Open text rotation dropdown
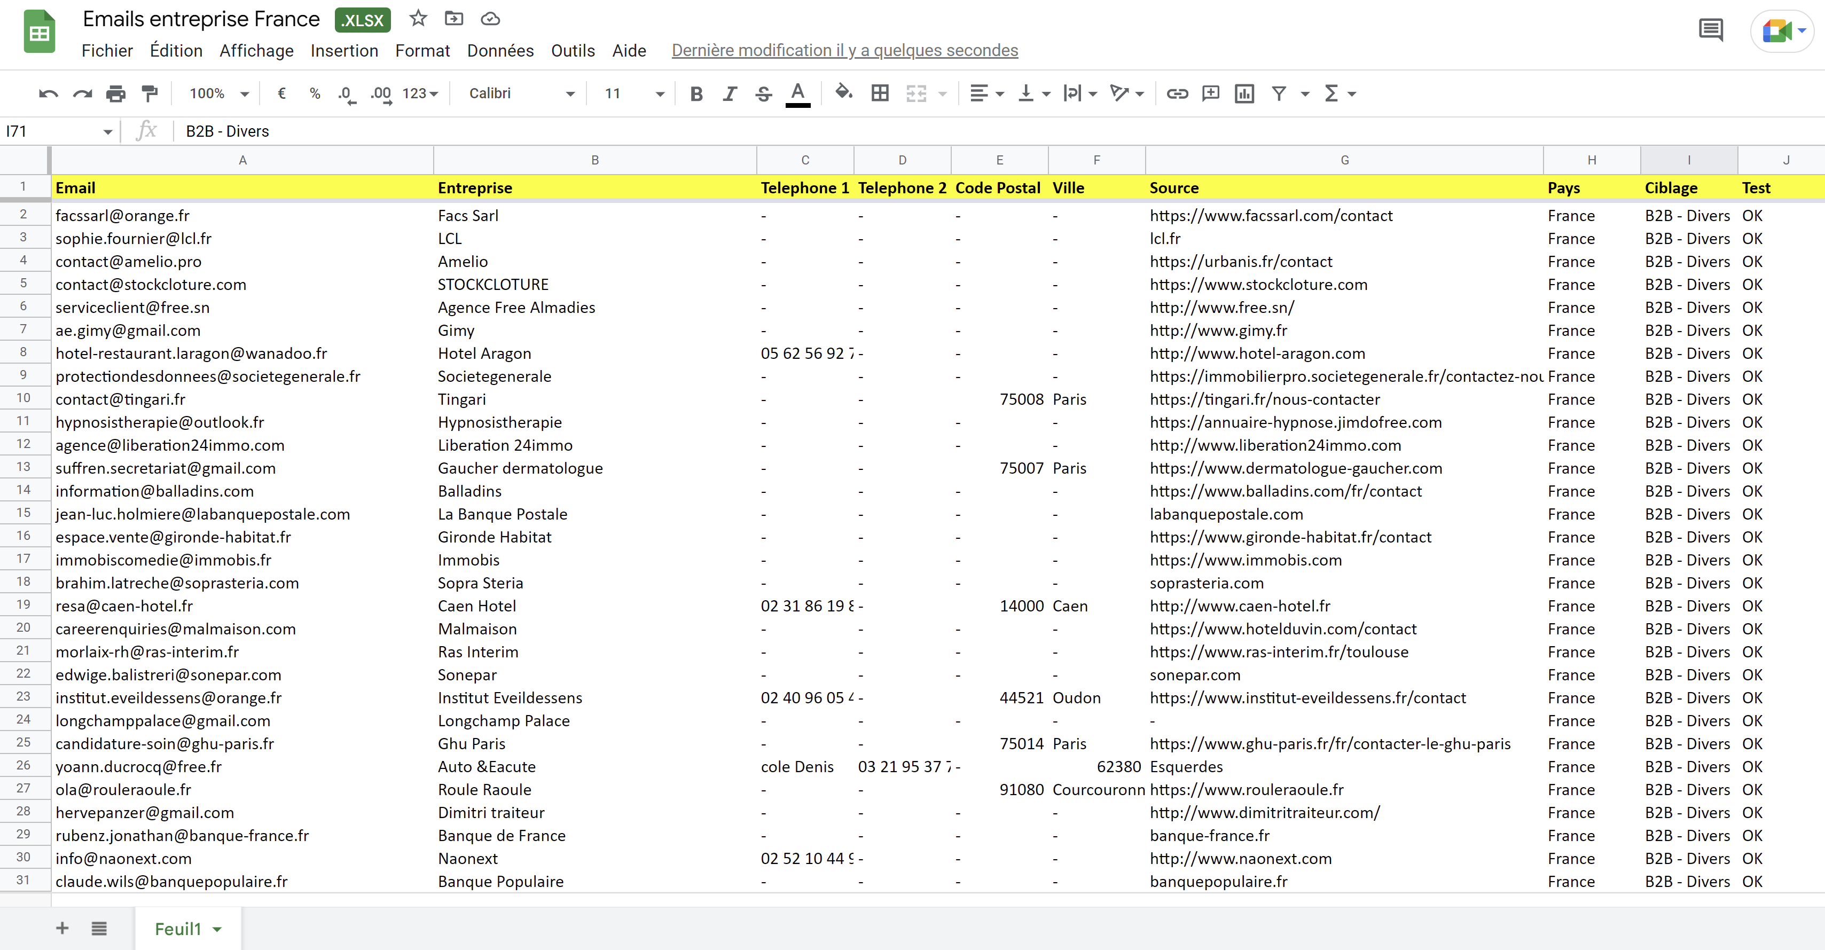This screenshot has height=950, width=1825. coord(1126,93)
